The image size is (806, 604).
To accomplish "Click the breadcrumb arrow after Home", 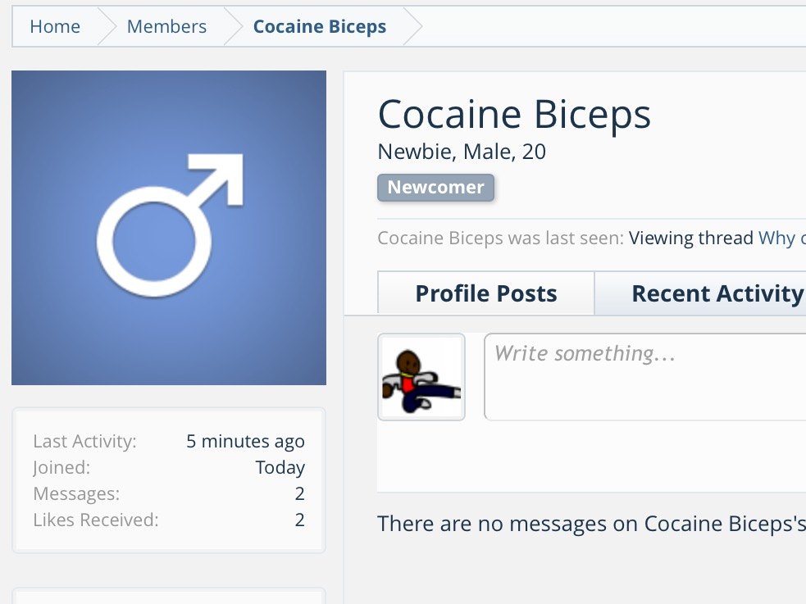I will click(x=107, y=26).
